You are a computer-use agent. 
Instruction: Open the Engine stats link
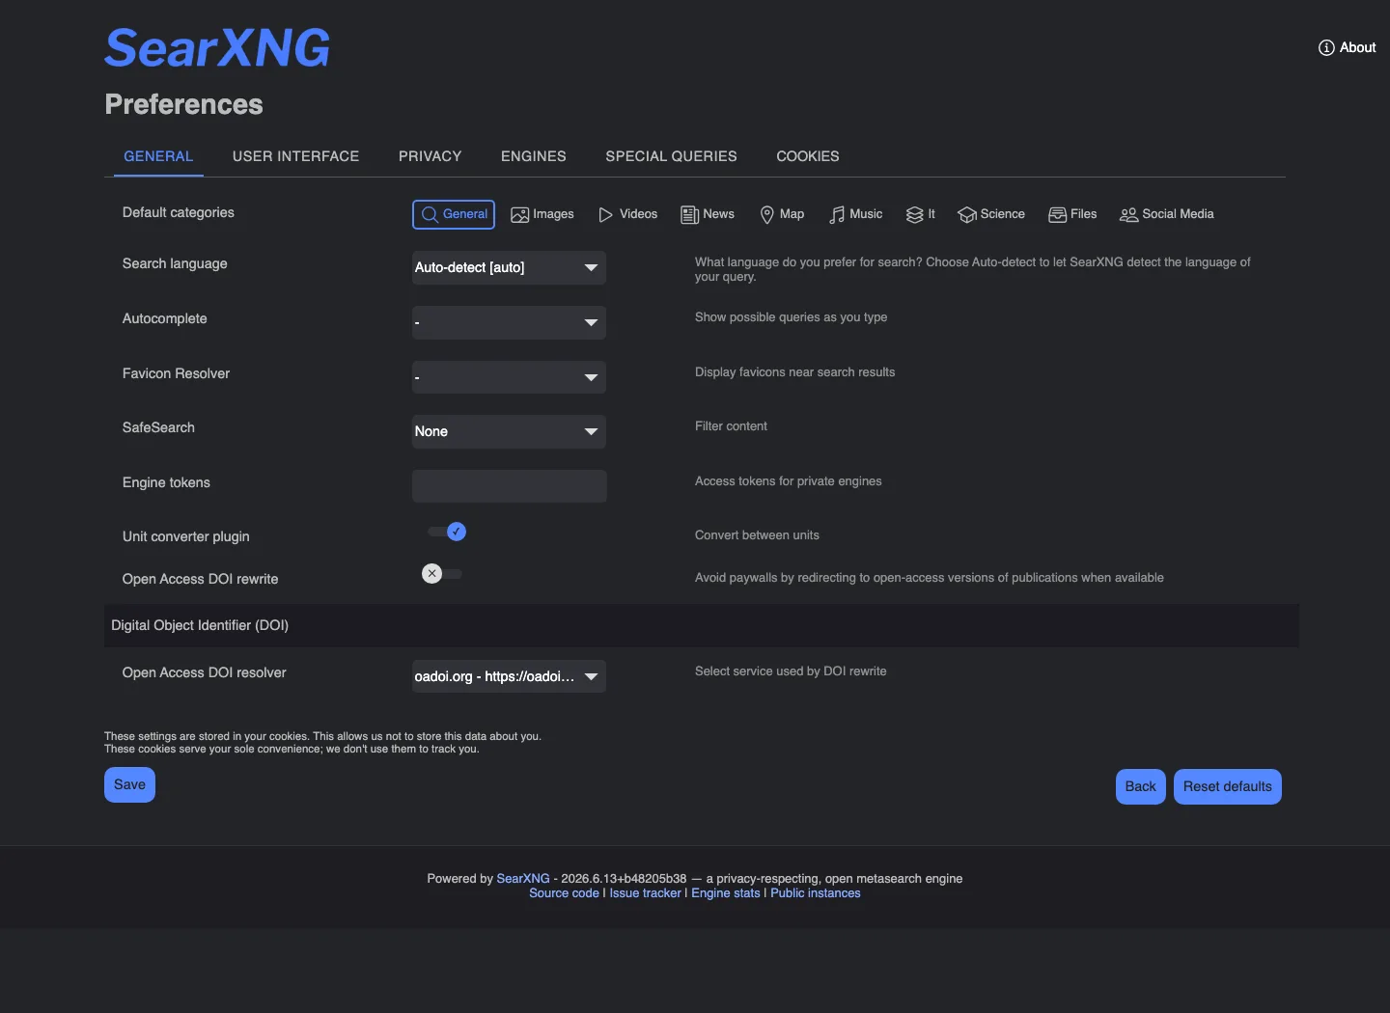tap(726, 893)
